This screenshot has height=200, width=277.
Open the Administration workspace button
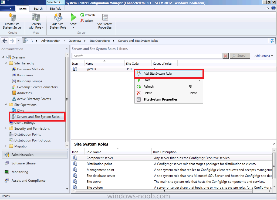click(35, 154)
